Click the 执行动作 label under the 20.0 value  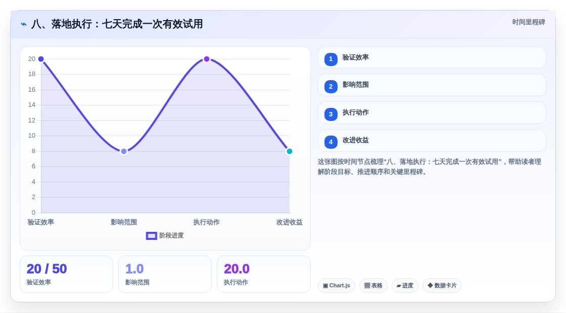click(x=235, y=282)
